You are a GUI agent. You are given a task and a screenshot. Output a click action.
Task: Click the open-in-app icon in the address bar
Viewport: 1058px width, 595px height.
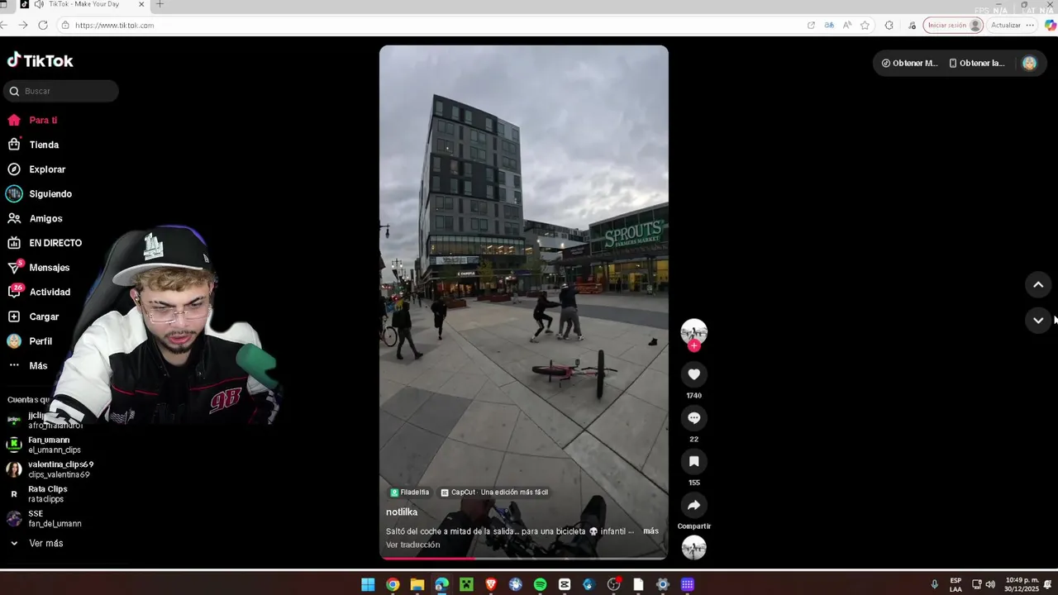coord(811,26)
